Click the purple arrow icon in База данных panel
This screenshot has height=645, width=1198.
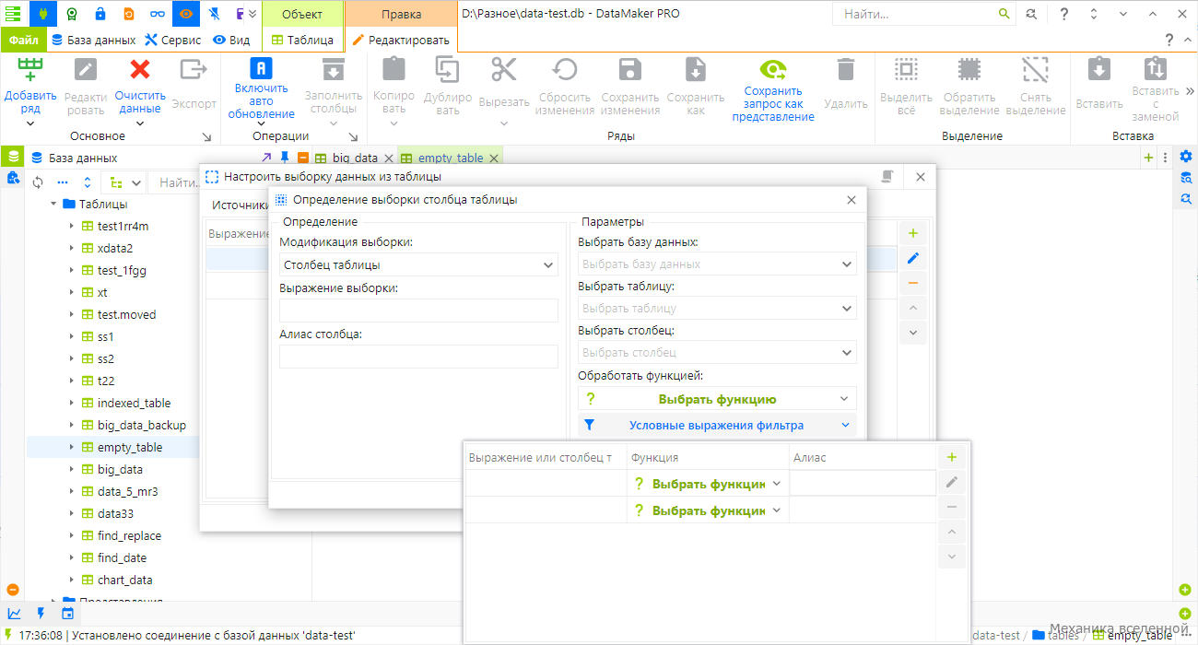click(266, 158)
